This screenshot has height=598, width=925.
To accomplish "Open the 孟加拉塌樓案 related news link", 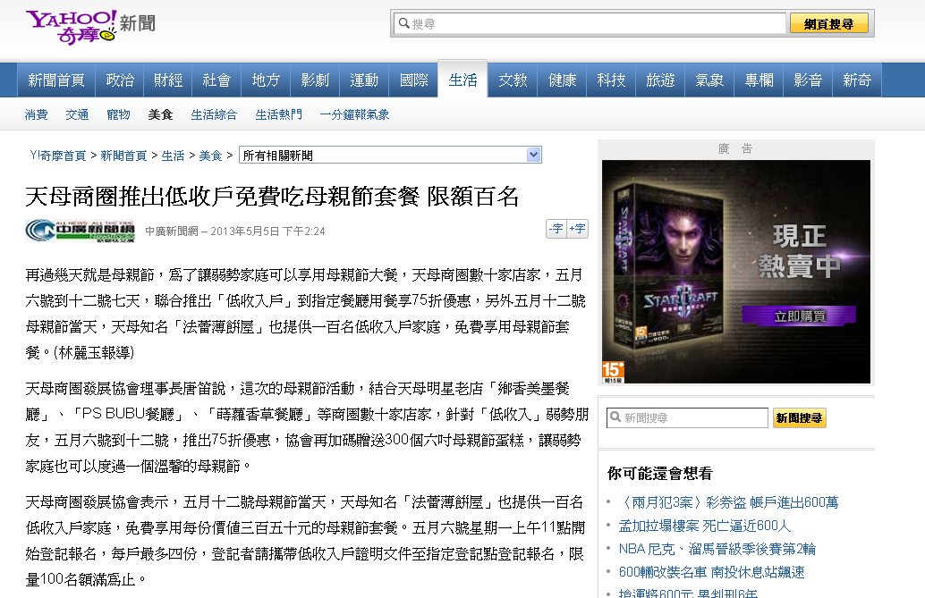I will (x=705, y=526).
